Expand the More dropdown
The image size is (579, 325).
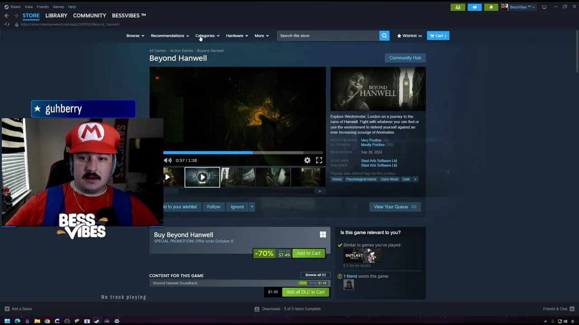261,36
